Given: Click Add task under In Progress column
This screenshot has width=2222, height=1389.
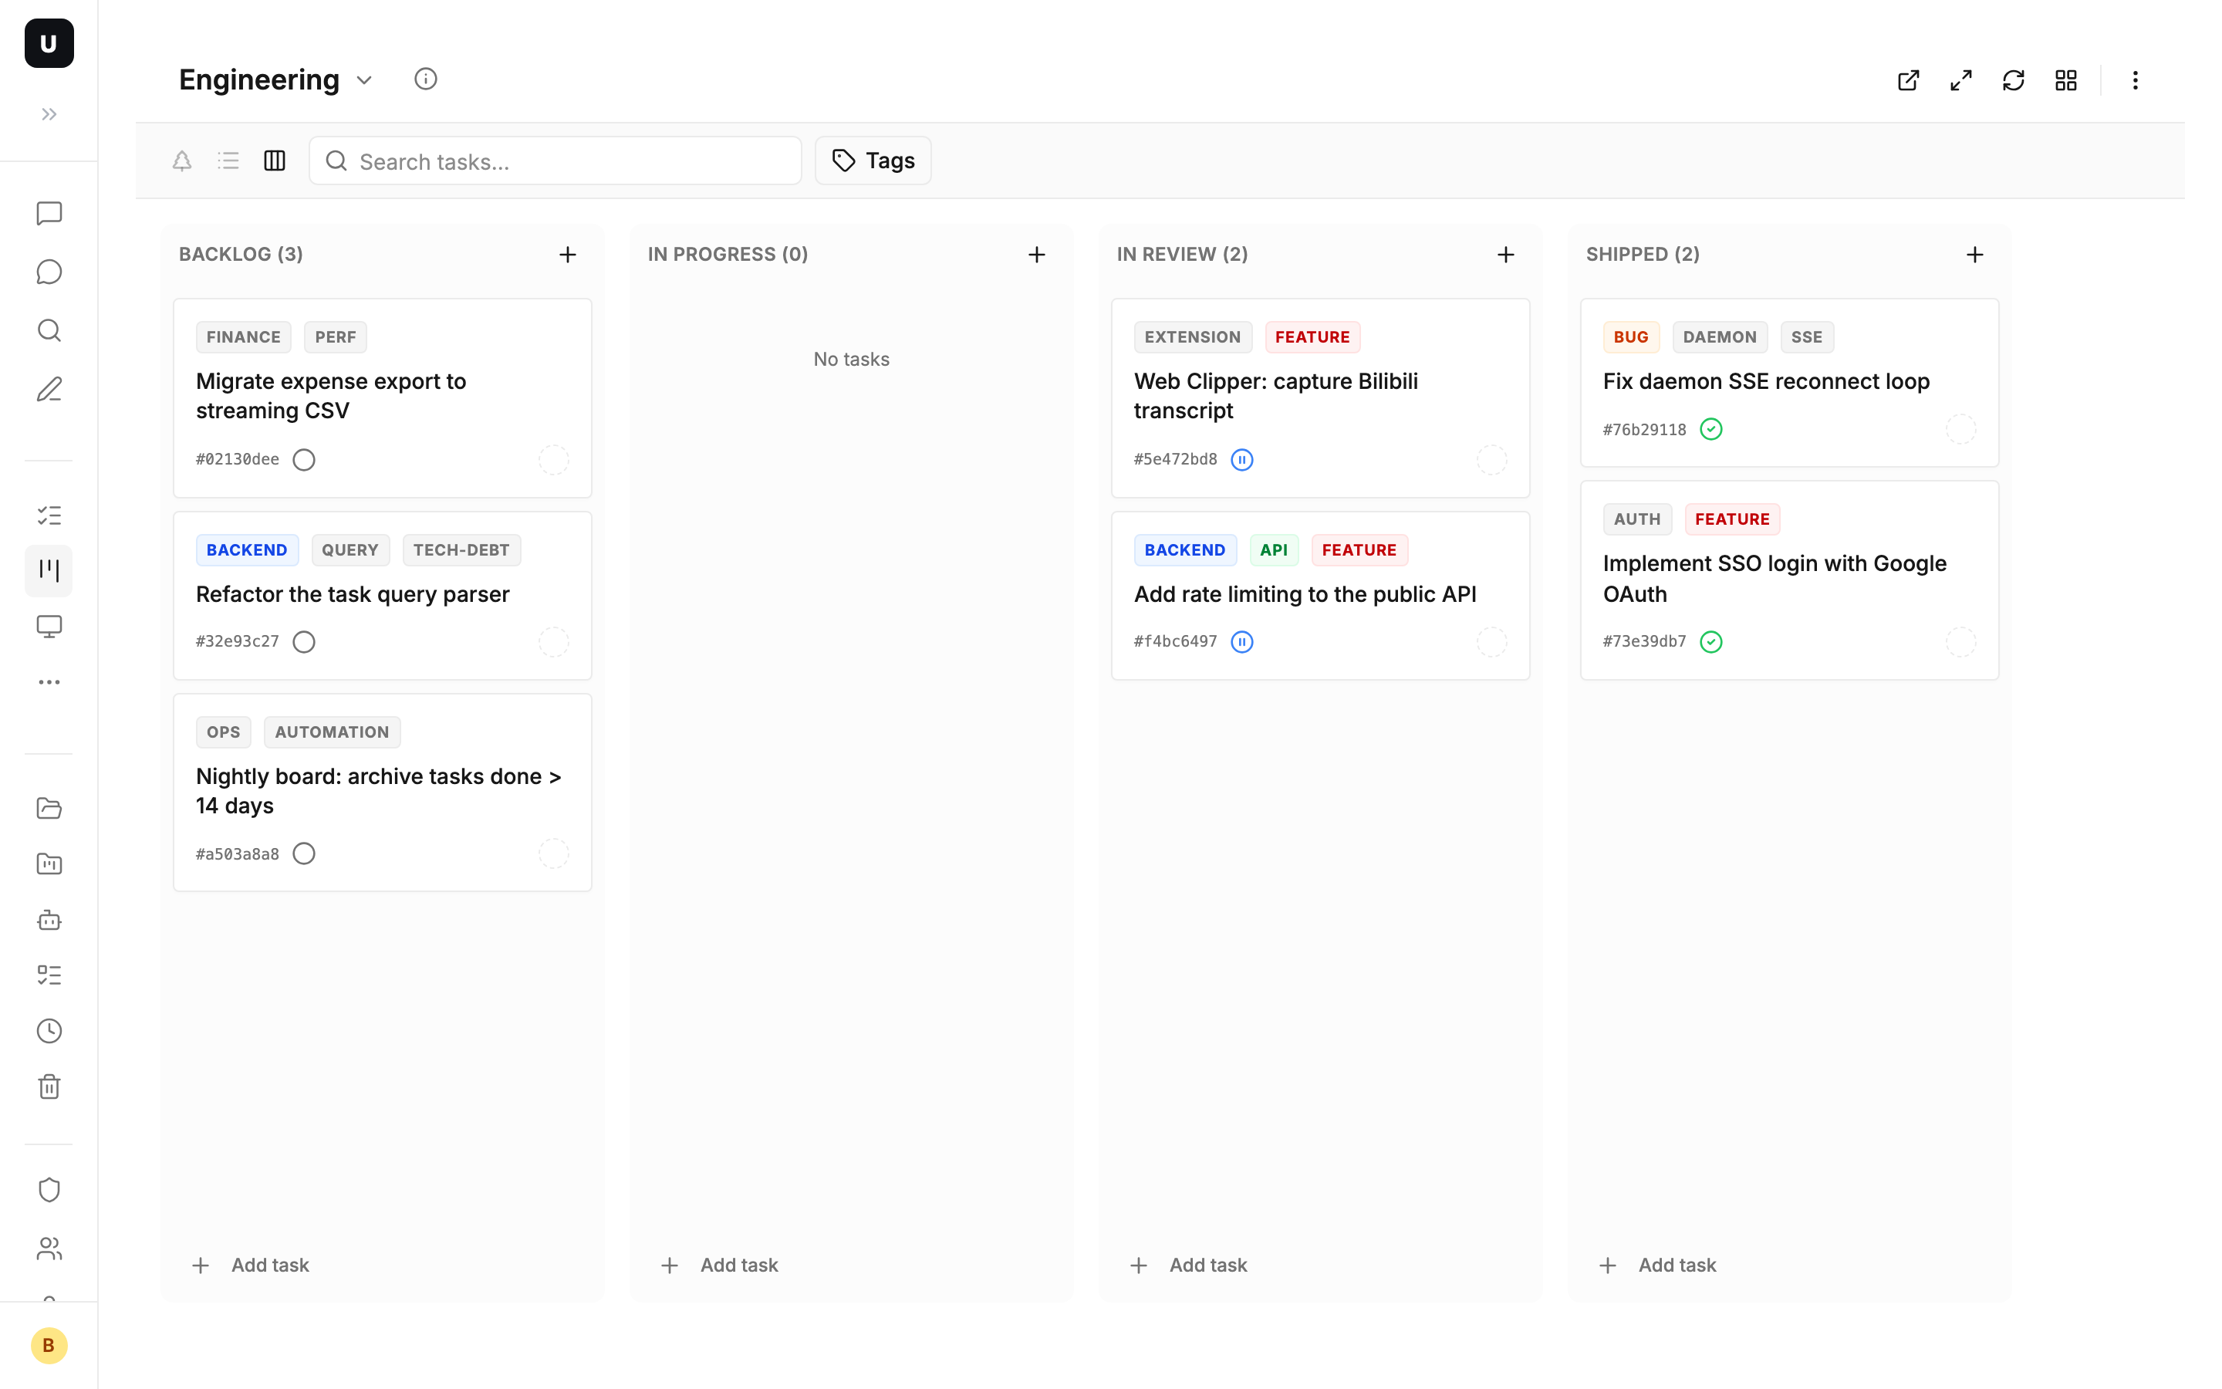Looking at the screenshot, I should [720, 1265].
